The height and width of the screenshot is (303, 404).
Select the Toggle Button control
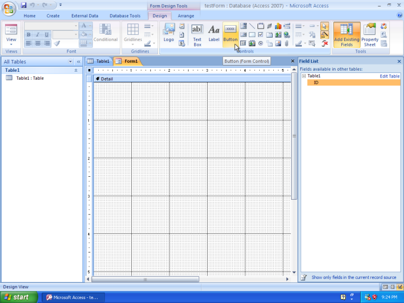[x=269, y=26]
